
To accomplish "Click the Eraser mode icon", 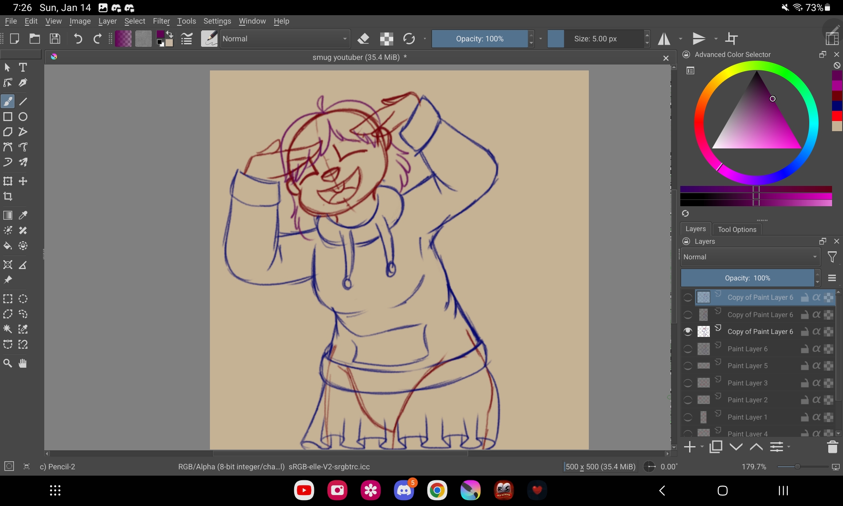I will (x=363, y=39).
